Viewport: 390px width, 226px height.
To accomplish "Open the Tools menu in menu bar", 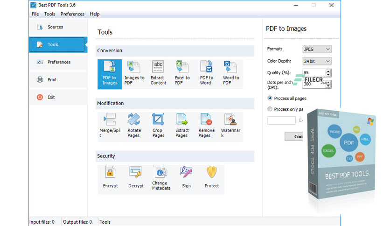I will 49,14.
